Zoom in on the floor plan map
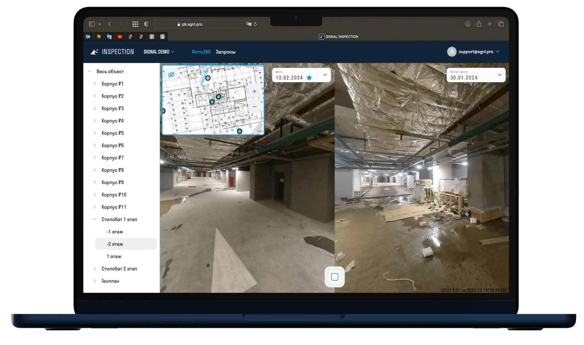This screenshot has height=345, width=584. [x=254, y=91]
